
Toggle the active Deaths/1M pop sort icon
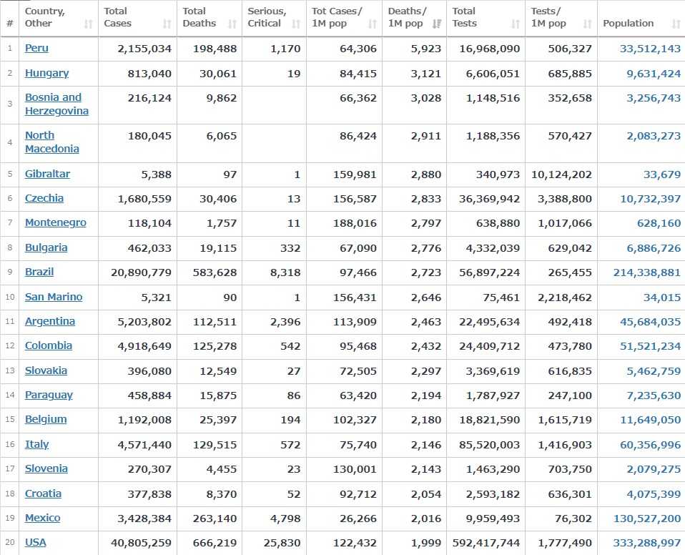click(x=436, y=24)
